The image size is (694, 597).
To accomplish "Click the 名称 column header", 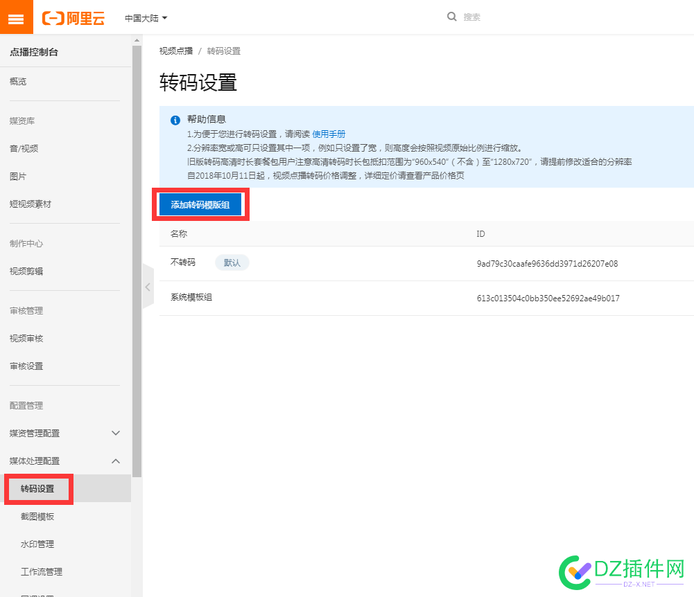I will tap(179, 233).
